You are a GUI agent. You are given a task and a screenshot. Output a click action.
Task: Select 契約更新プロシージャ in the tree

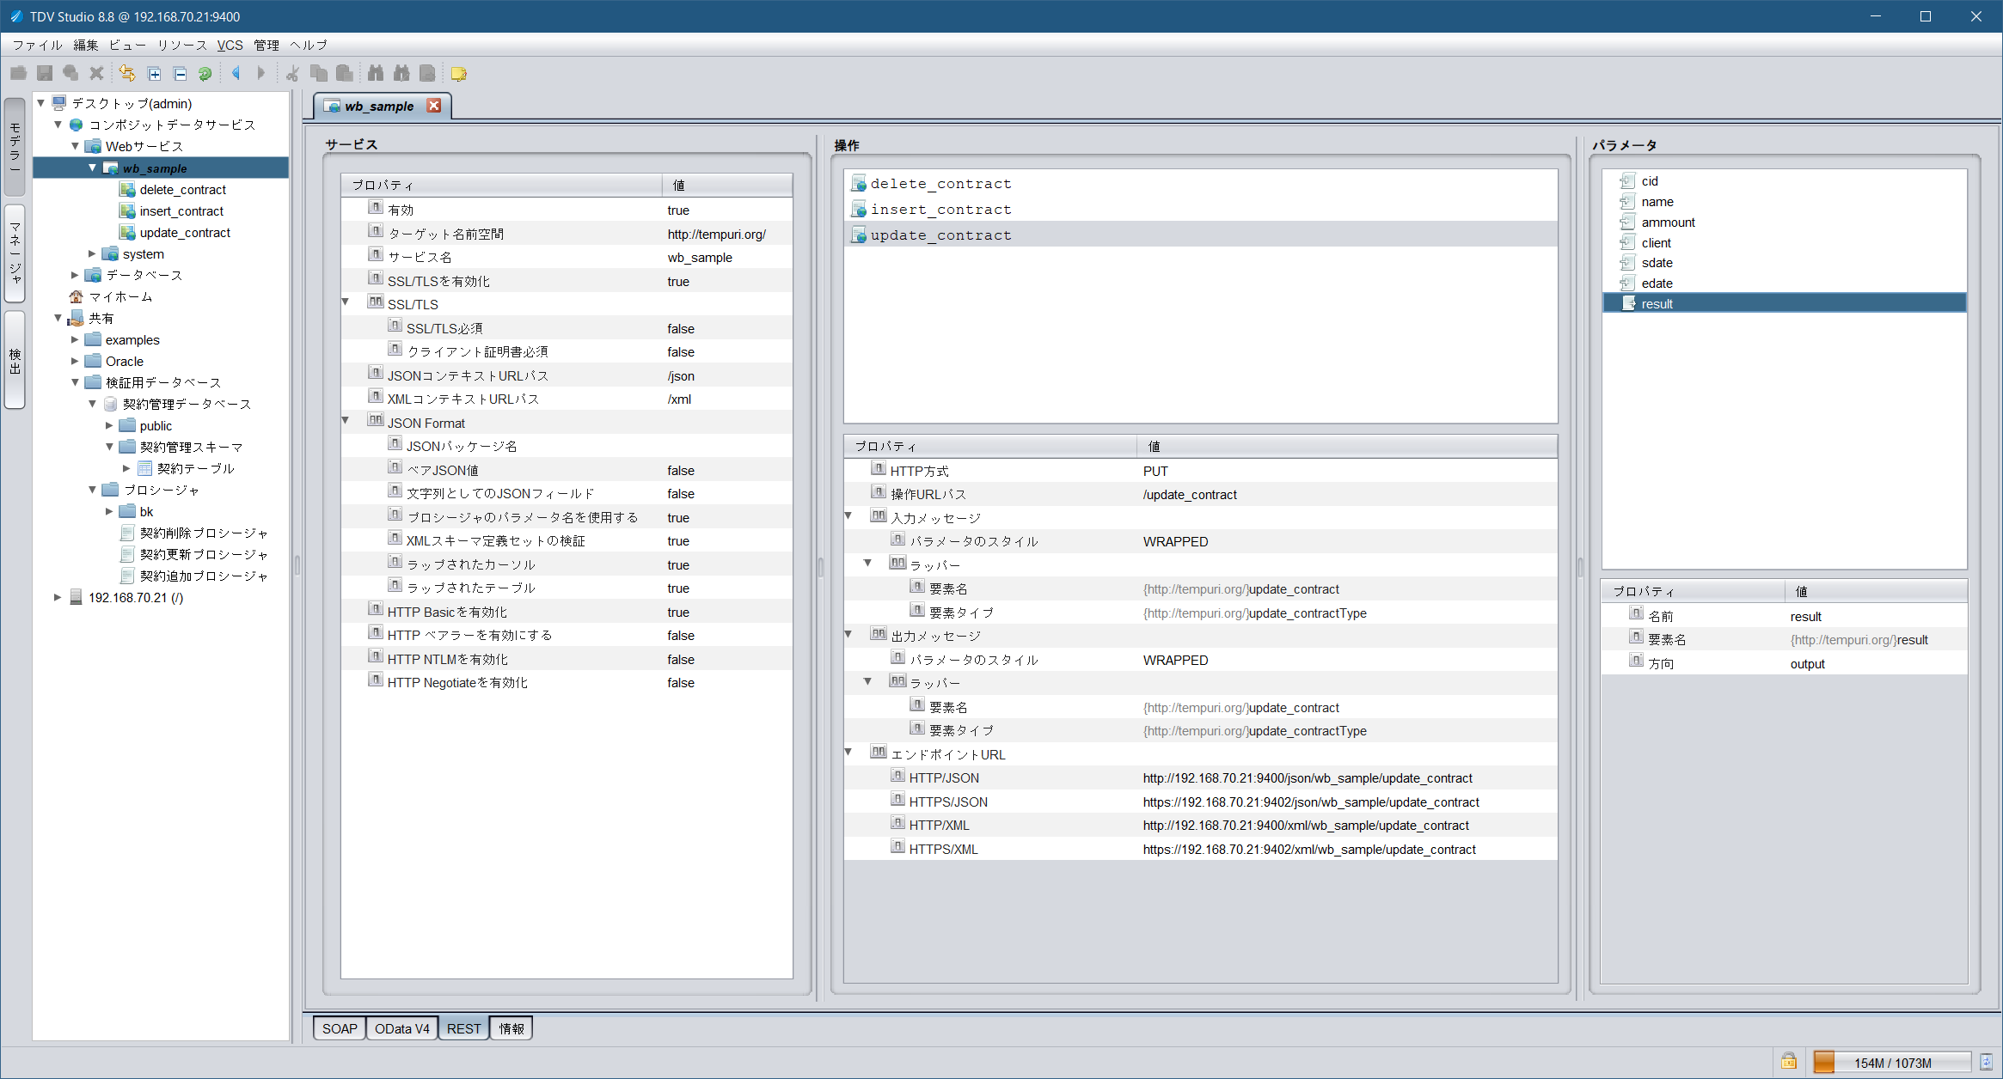204,555
